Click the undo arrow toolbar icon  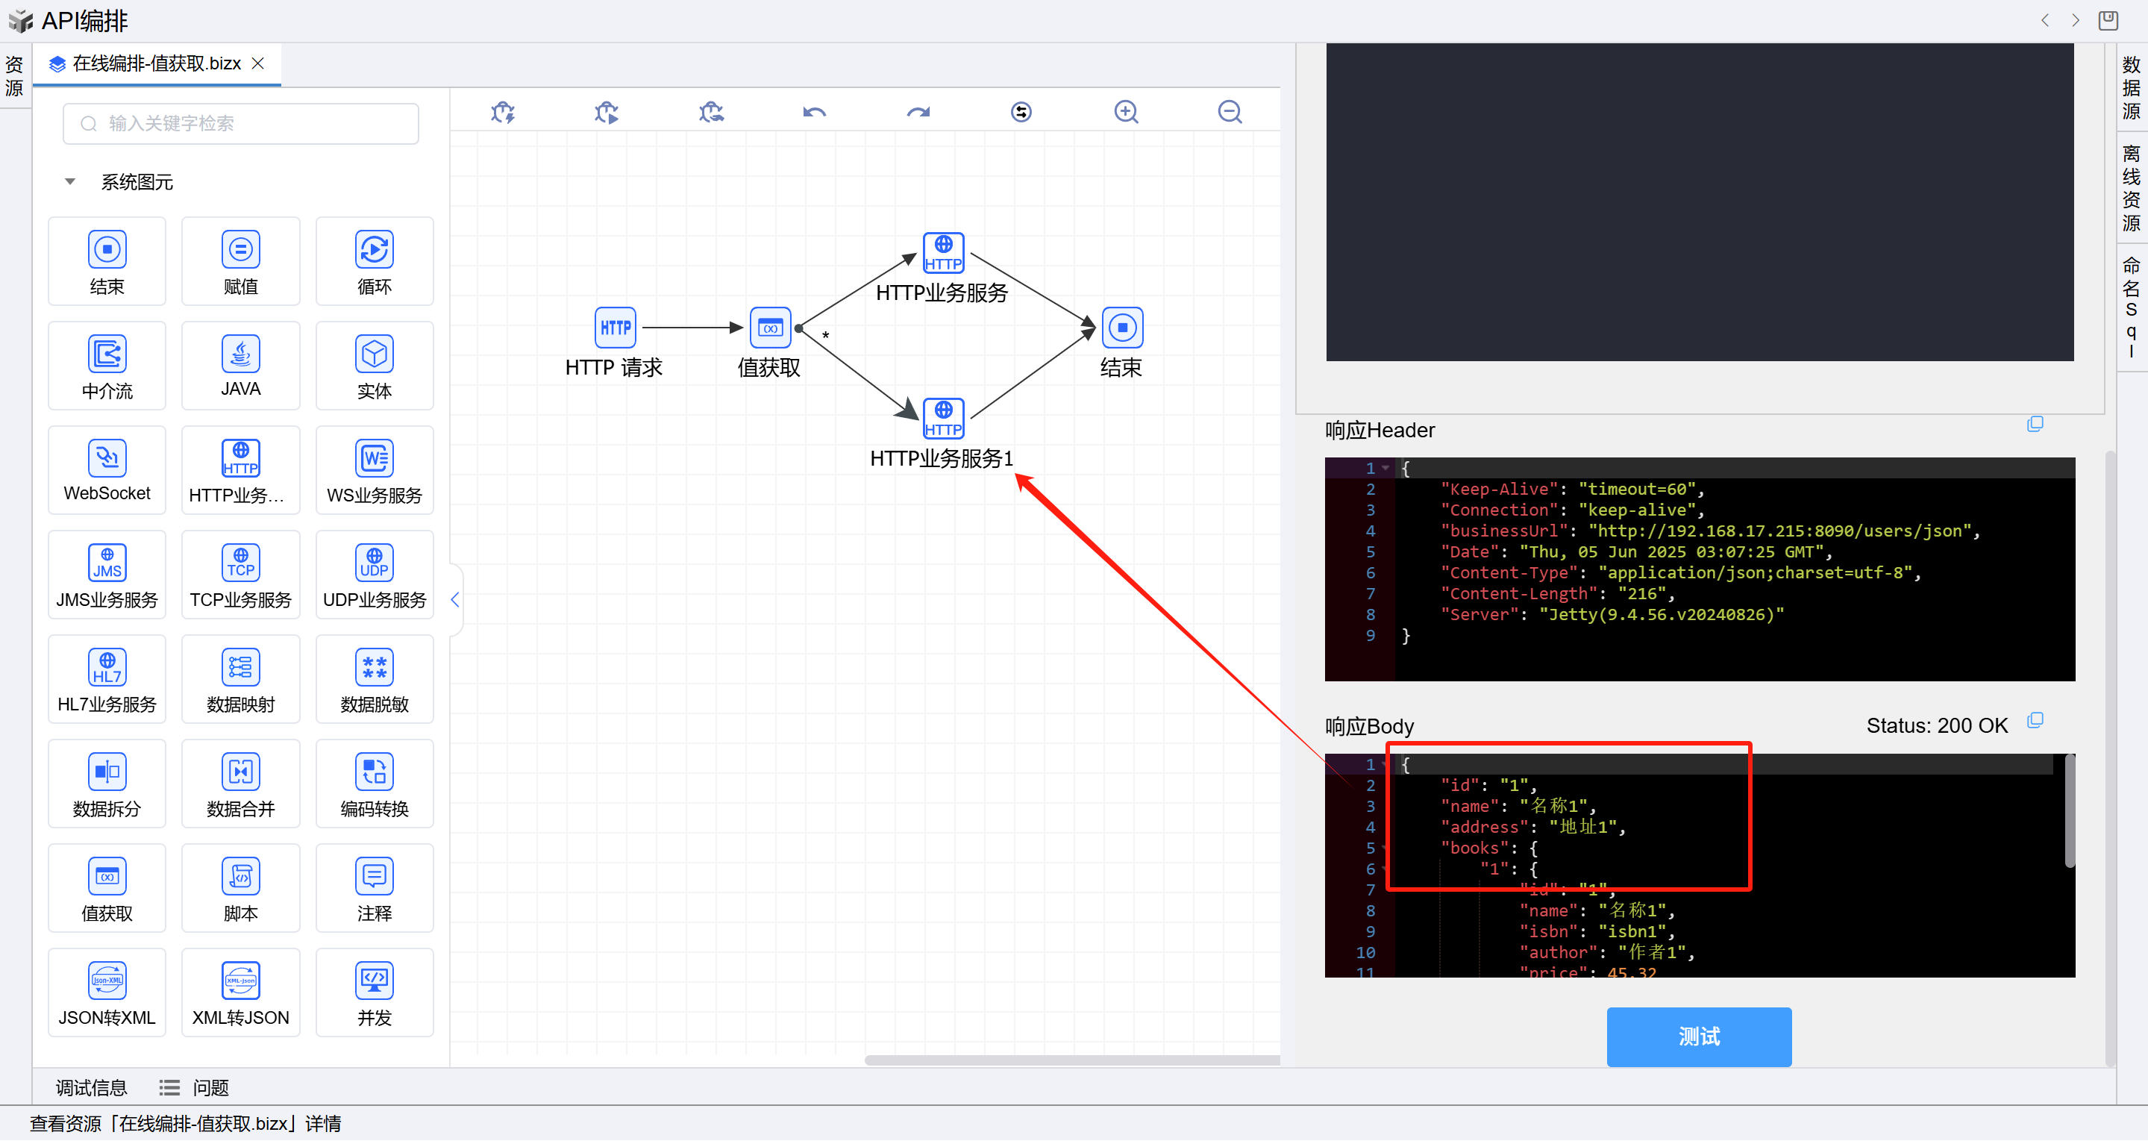point(814,112)
